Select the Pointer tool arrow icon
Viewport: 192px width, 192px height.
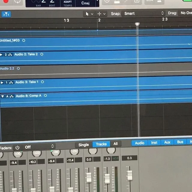tap(87, 14)
